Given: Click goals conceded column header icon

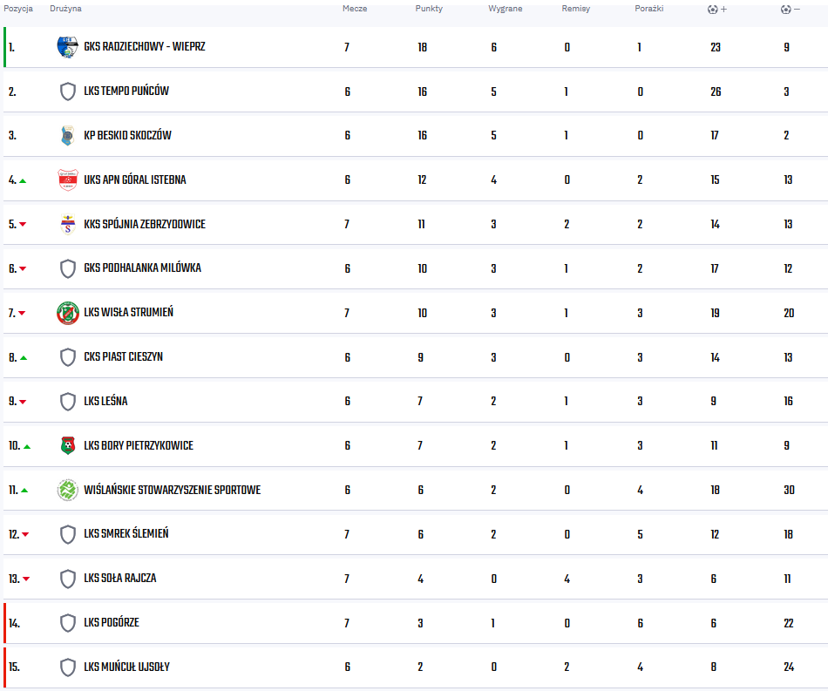Looking at the screenshot, I should [790, 9].
